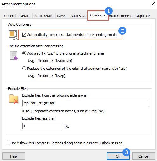
Task: Toggle automatically compress attachments checkbox
Action: (24, 35)
